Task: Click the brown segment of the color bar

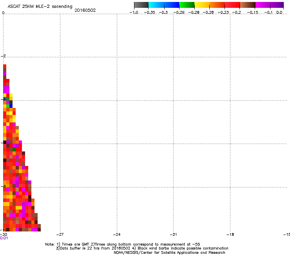Action: [x=248, y=5]
